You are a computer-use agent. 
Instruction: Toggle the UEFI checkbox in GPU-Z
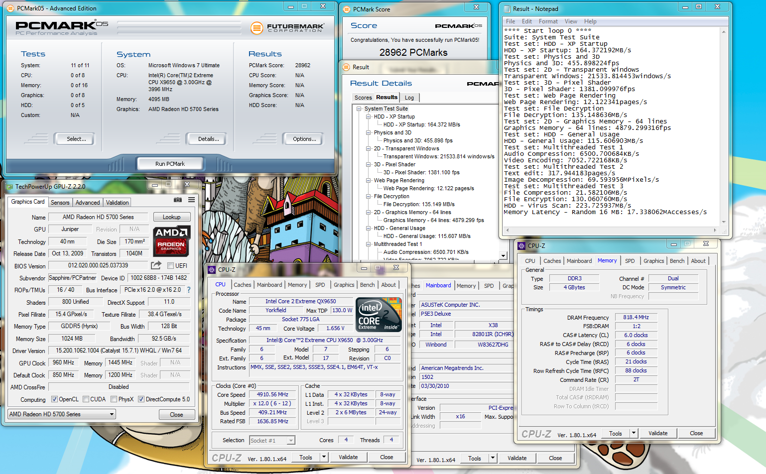click(x=171, y=265)
